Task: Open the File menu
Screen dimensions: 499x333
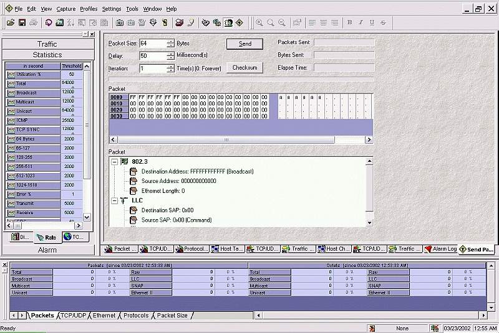Action: click(x=19, y=9)
